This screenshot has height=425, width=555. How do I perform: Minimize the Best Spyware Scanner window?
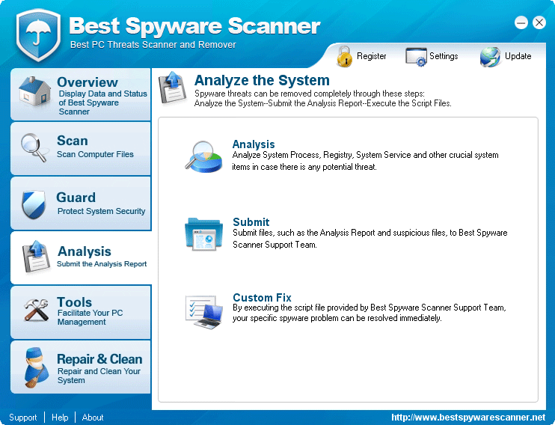pyautogui.click(x=521, y=22)
